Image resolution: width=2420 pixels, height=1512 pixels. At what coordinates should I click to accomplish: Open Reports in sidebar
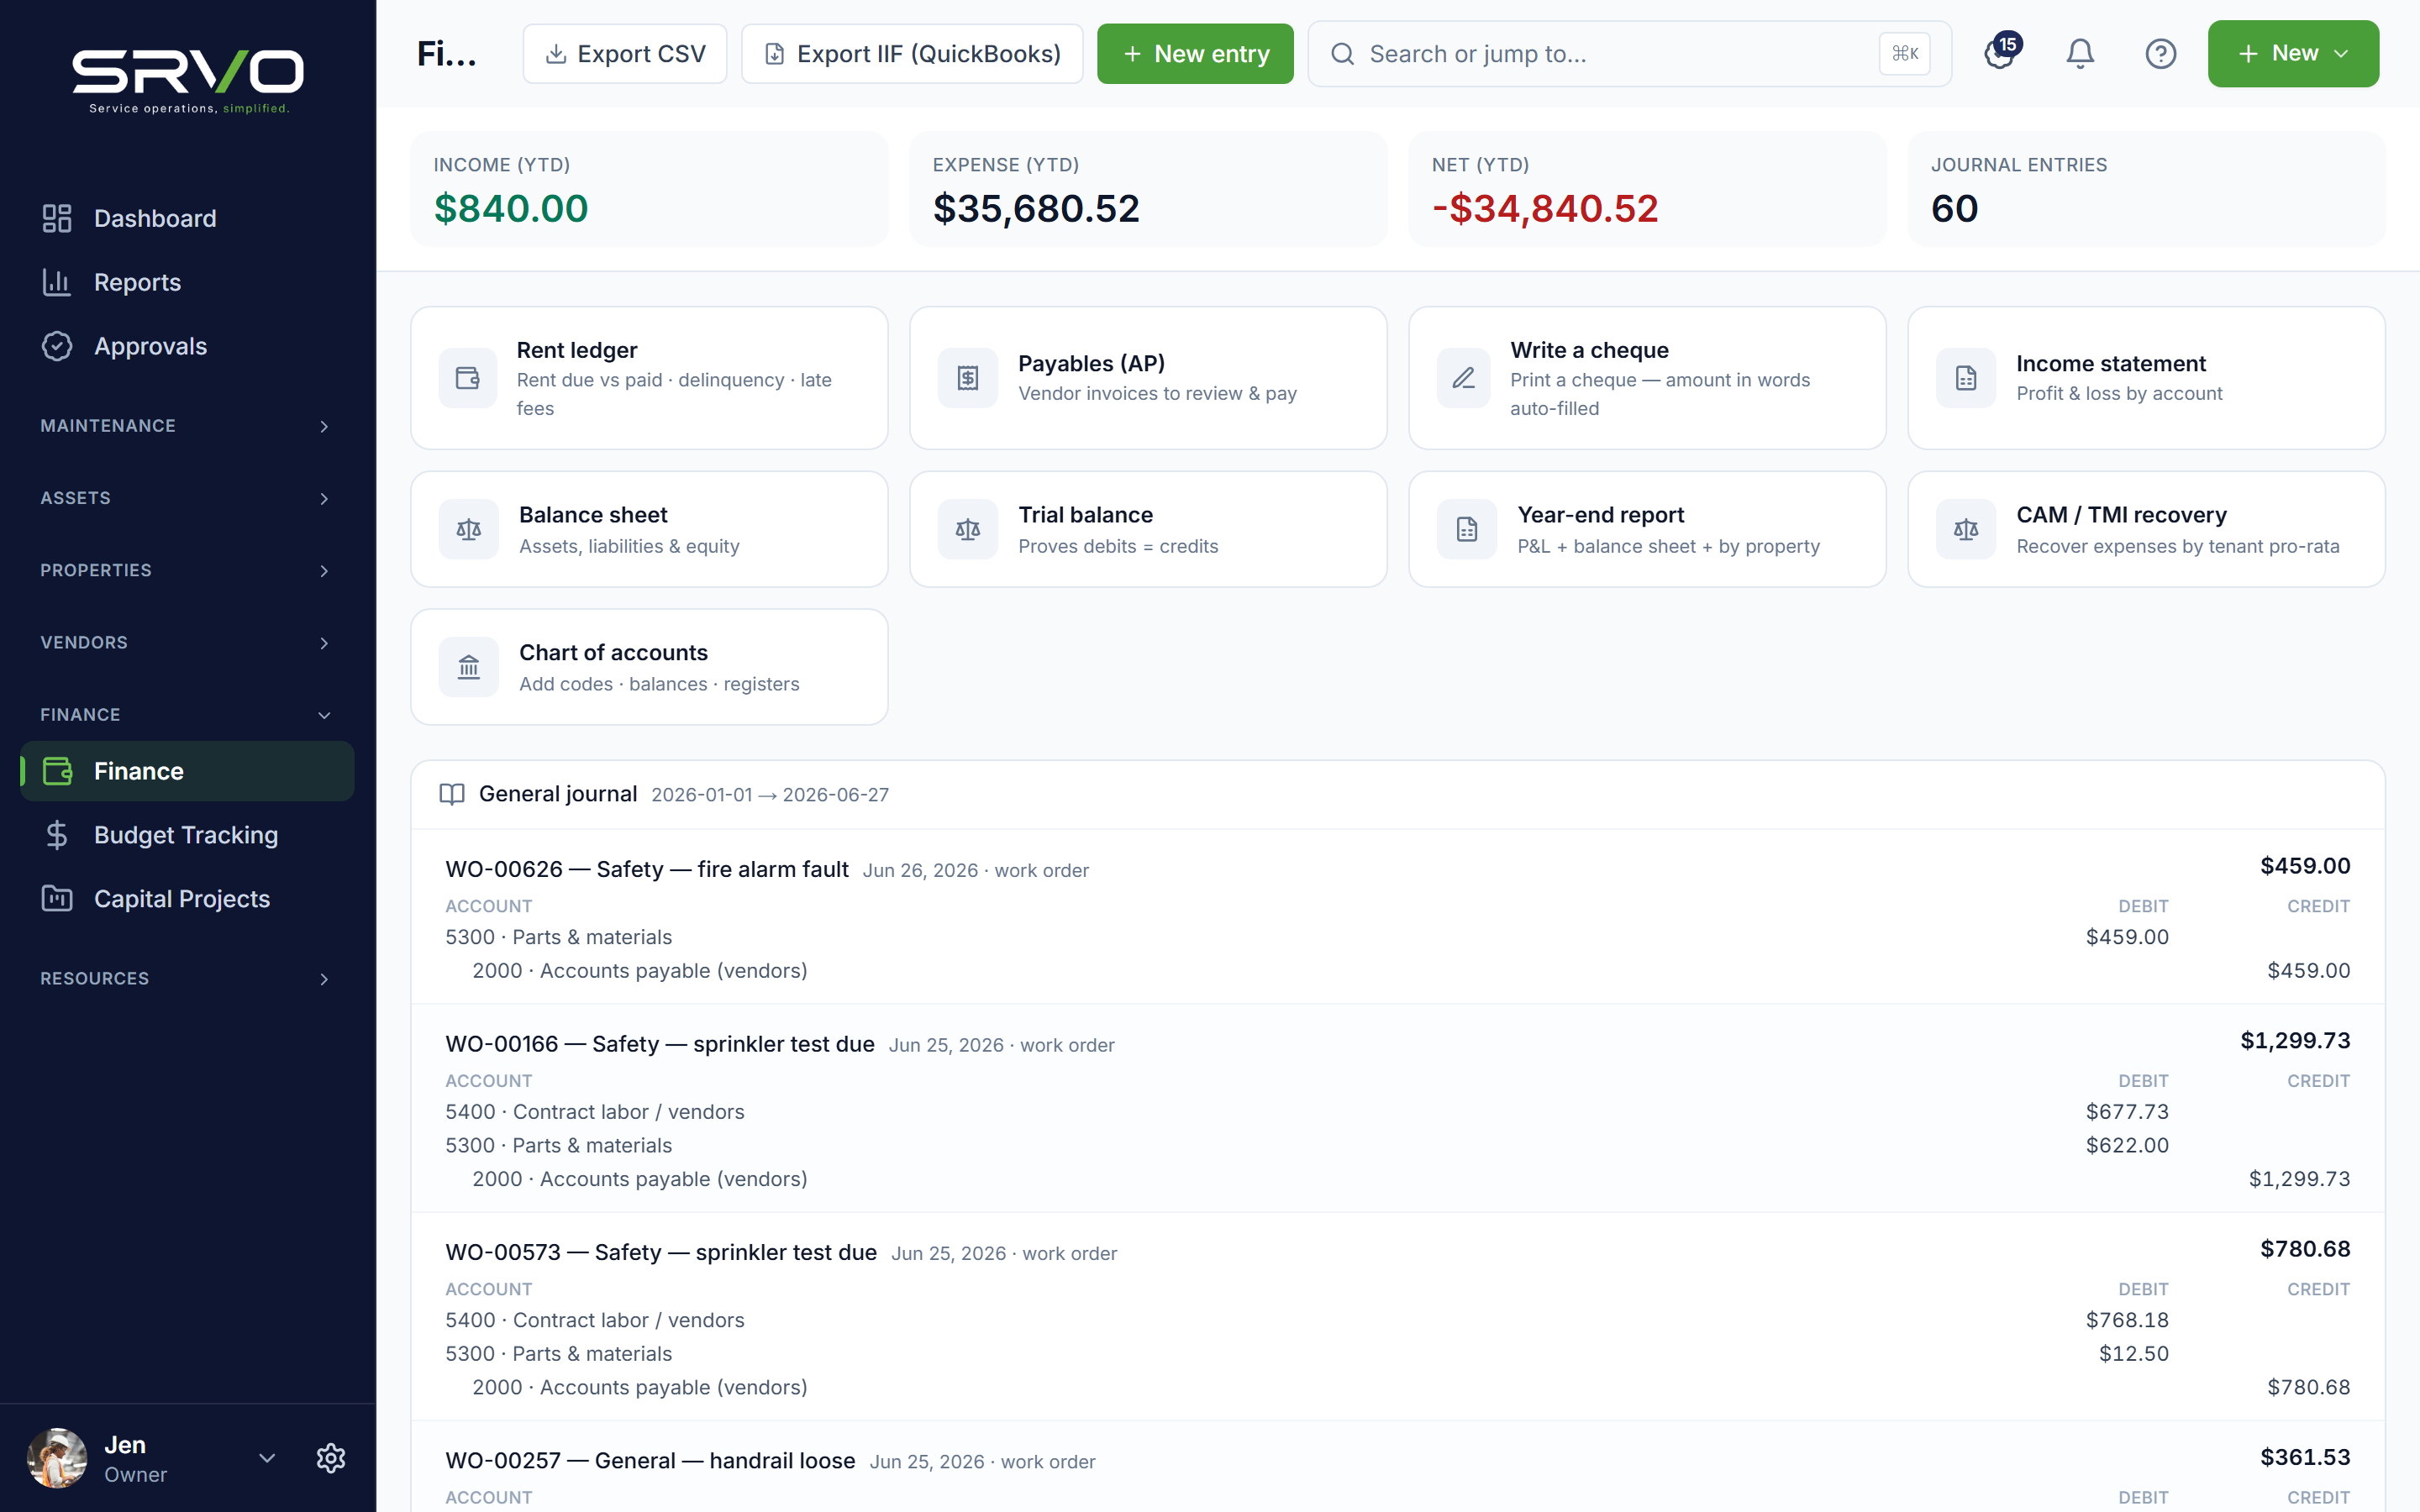187,282
